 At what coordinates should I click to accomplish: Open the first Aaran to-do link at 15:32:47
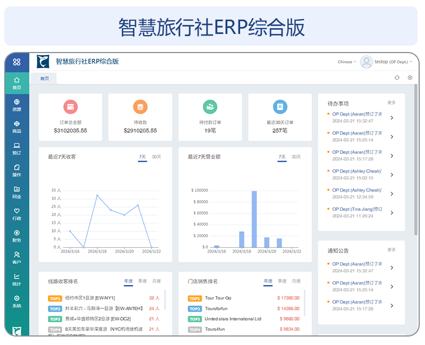(357, 114)
